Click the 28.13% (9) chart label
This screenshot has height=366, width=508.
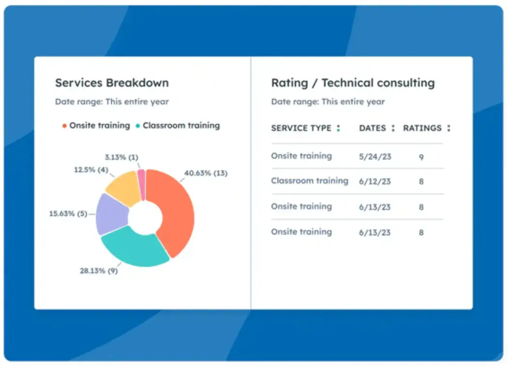[99, 271]
